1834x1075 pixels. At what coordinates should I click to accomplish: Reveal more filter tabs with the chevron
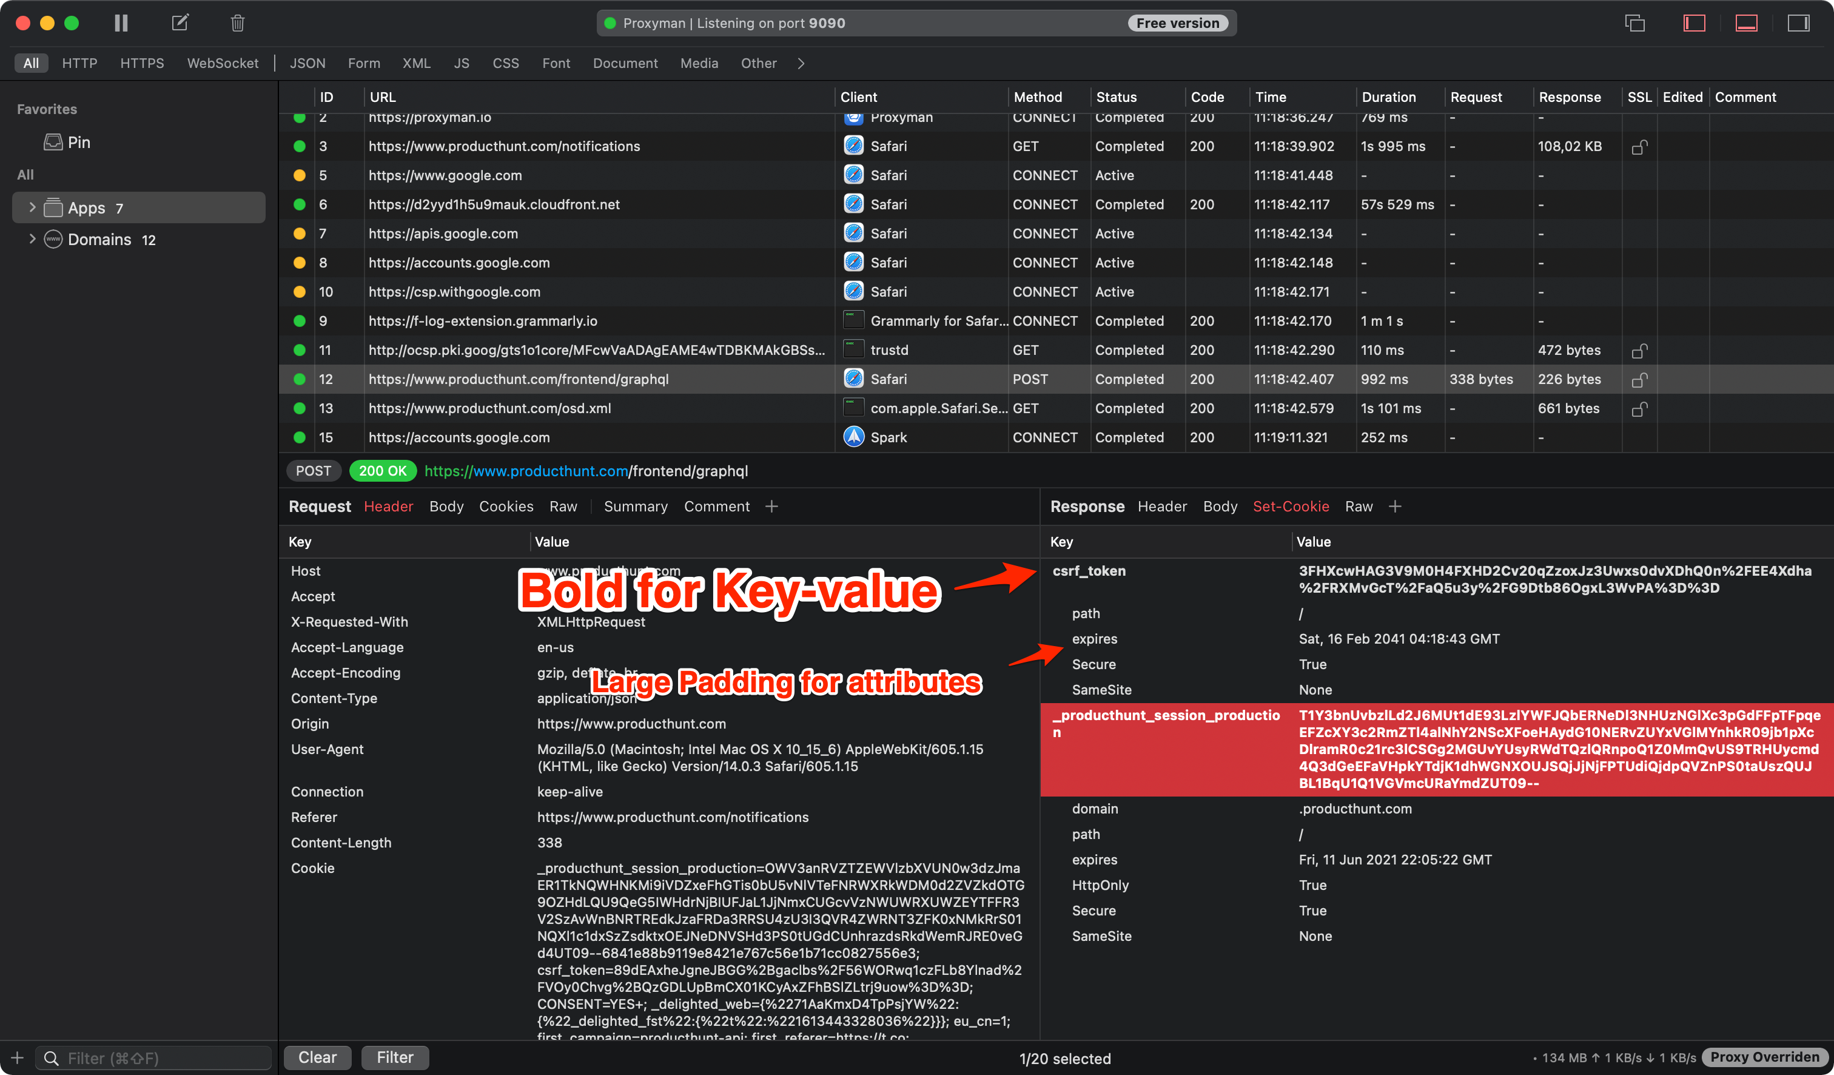pyautogui.click(x=801, y=63)
